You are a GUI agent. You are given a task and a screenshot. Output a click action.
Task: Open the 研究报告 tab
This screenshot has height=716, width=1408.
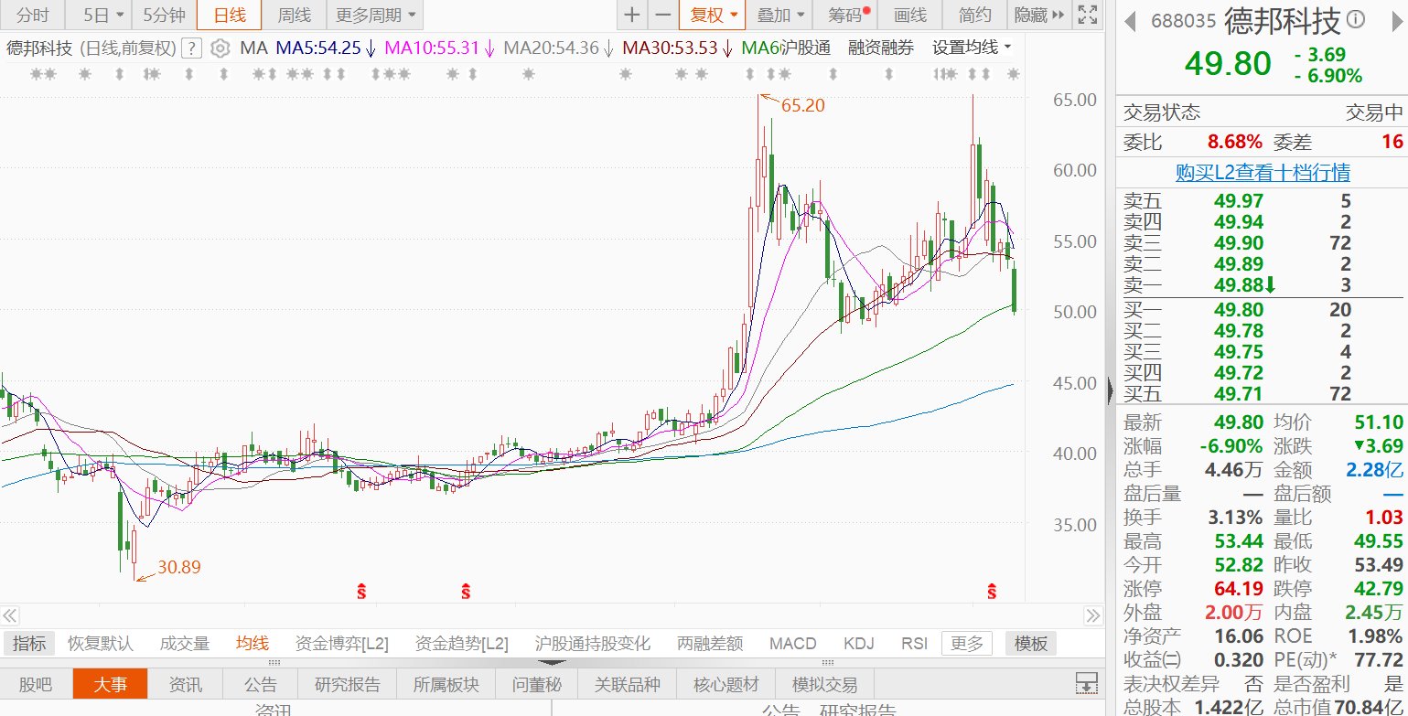(x=347, y=684)
